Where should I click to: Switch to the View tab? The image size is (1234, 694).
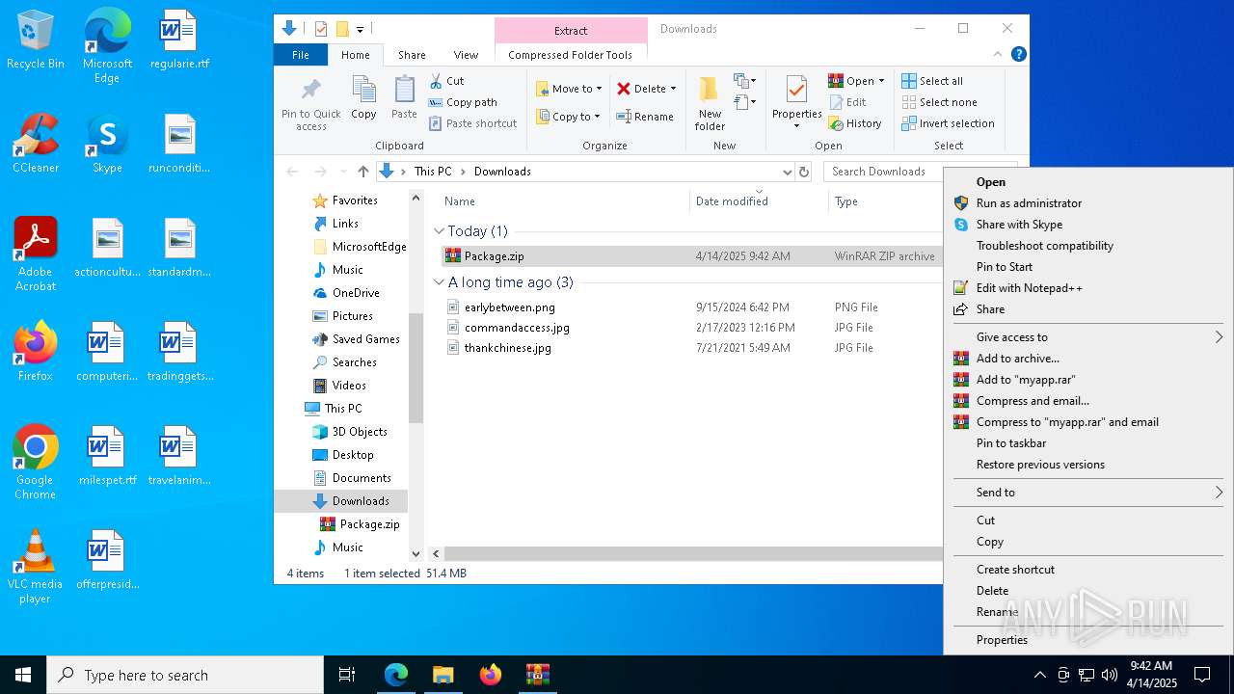coord(466,55)
